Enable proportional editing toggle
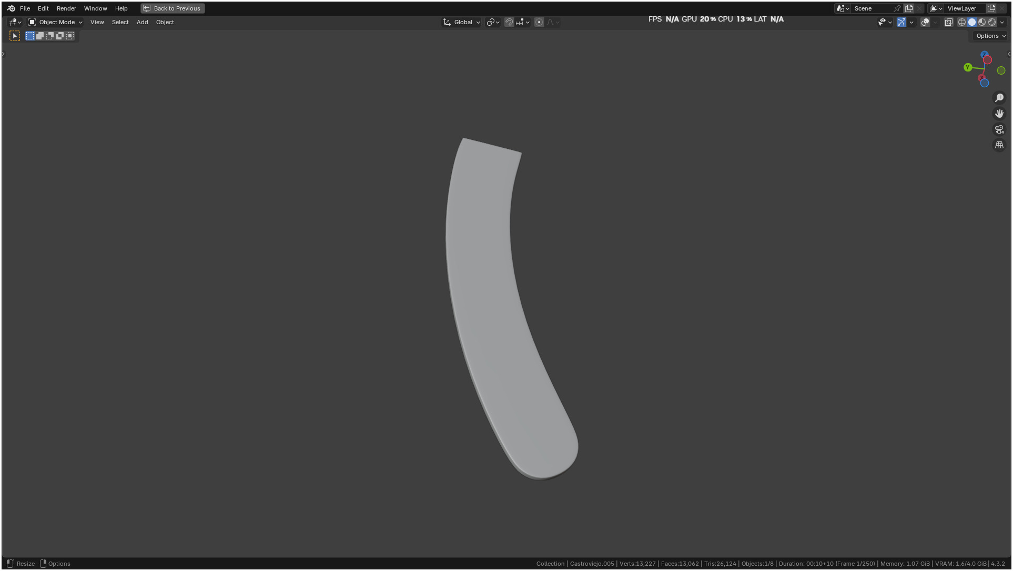This screenshot has width=1013, height=571. pos(539,22)
